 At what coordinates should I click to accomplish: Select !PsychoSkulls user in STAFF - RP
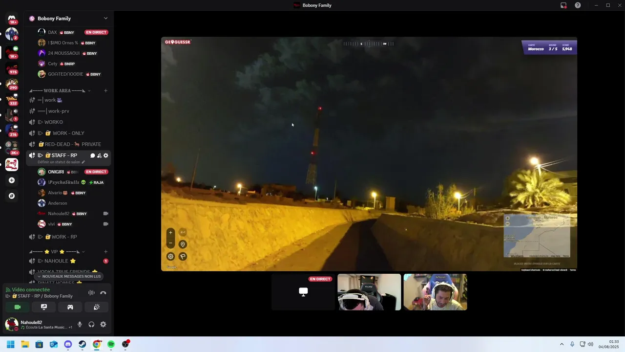pos(72,182)
